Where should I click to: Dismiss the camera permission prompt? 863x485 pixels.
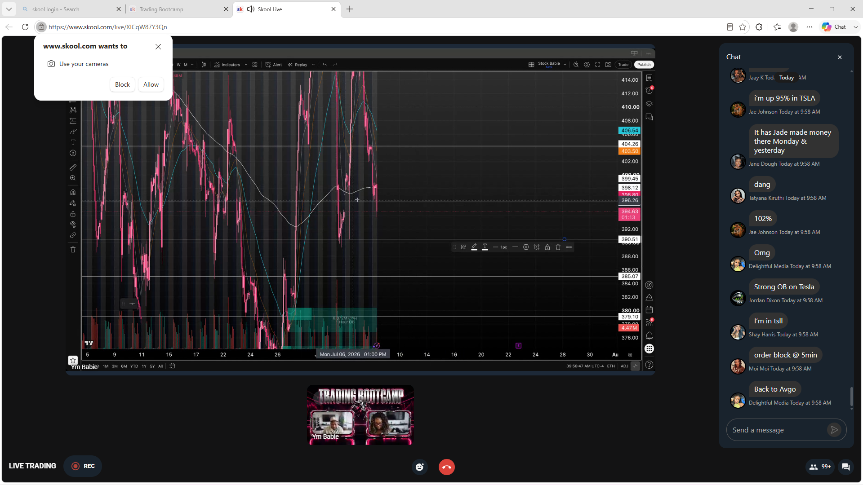(x=158, y=47)
